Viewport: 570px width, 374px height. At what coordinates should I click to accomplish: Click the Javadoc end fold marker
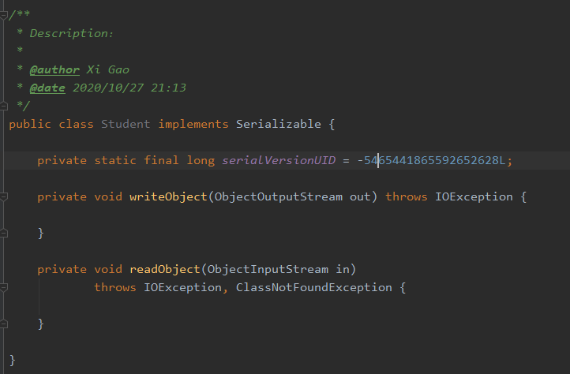tap(4, 106)
